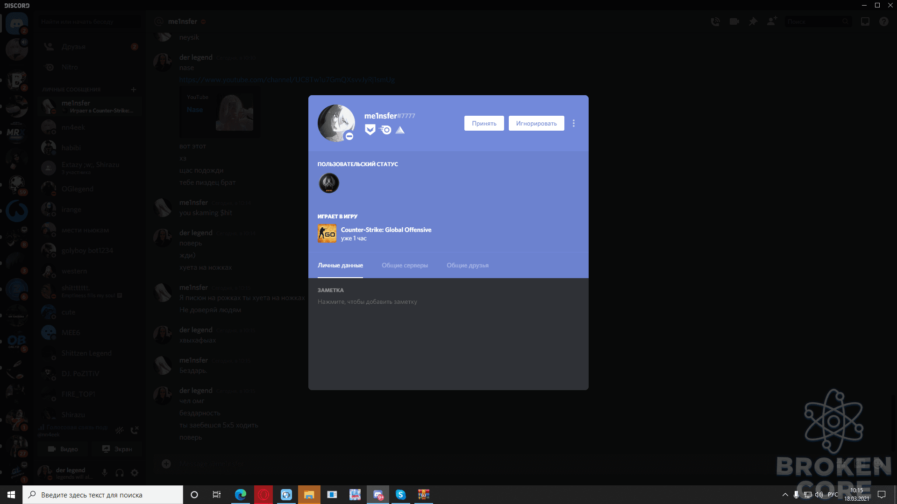Accept the request with Принять button

484,123
